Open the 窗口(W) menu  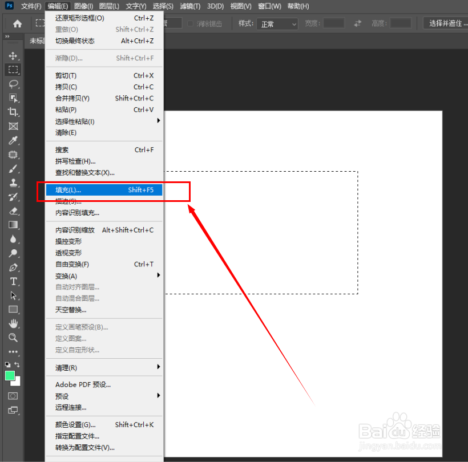269,6
